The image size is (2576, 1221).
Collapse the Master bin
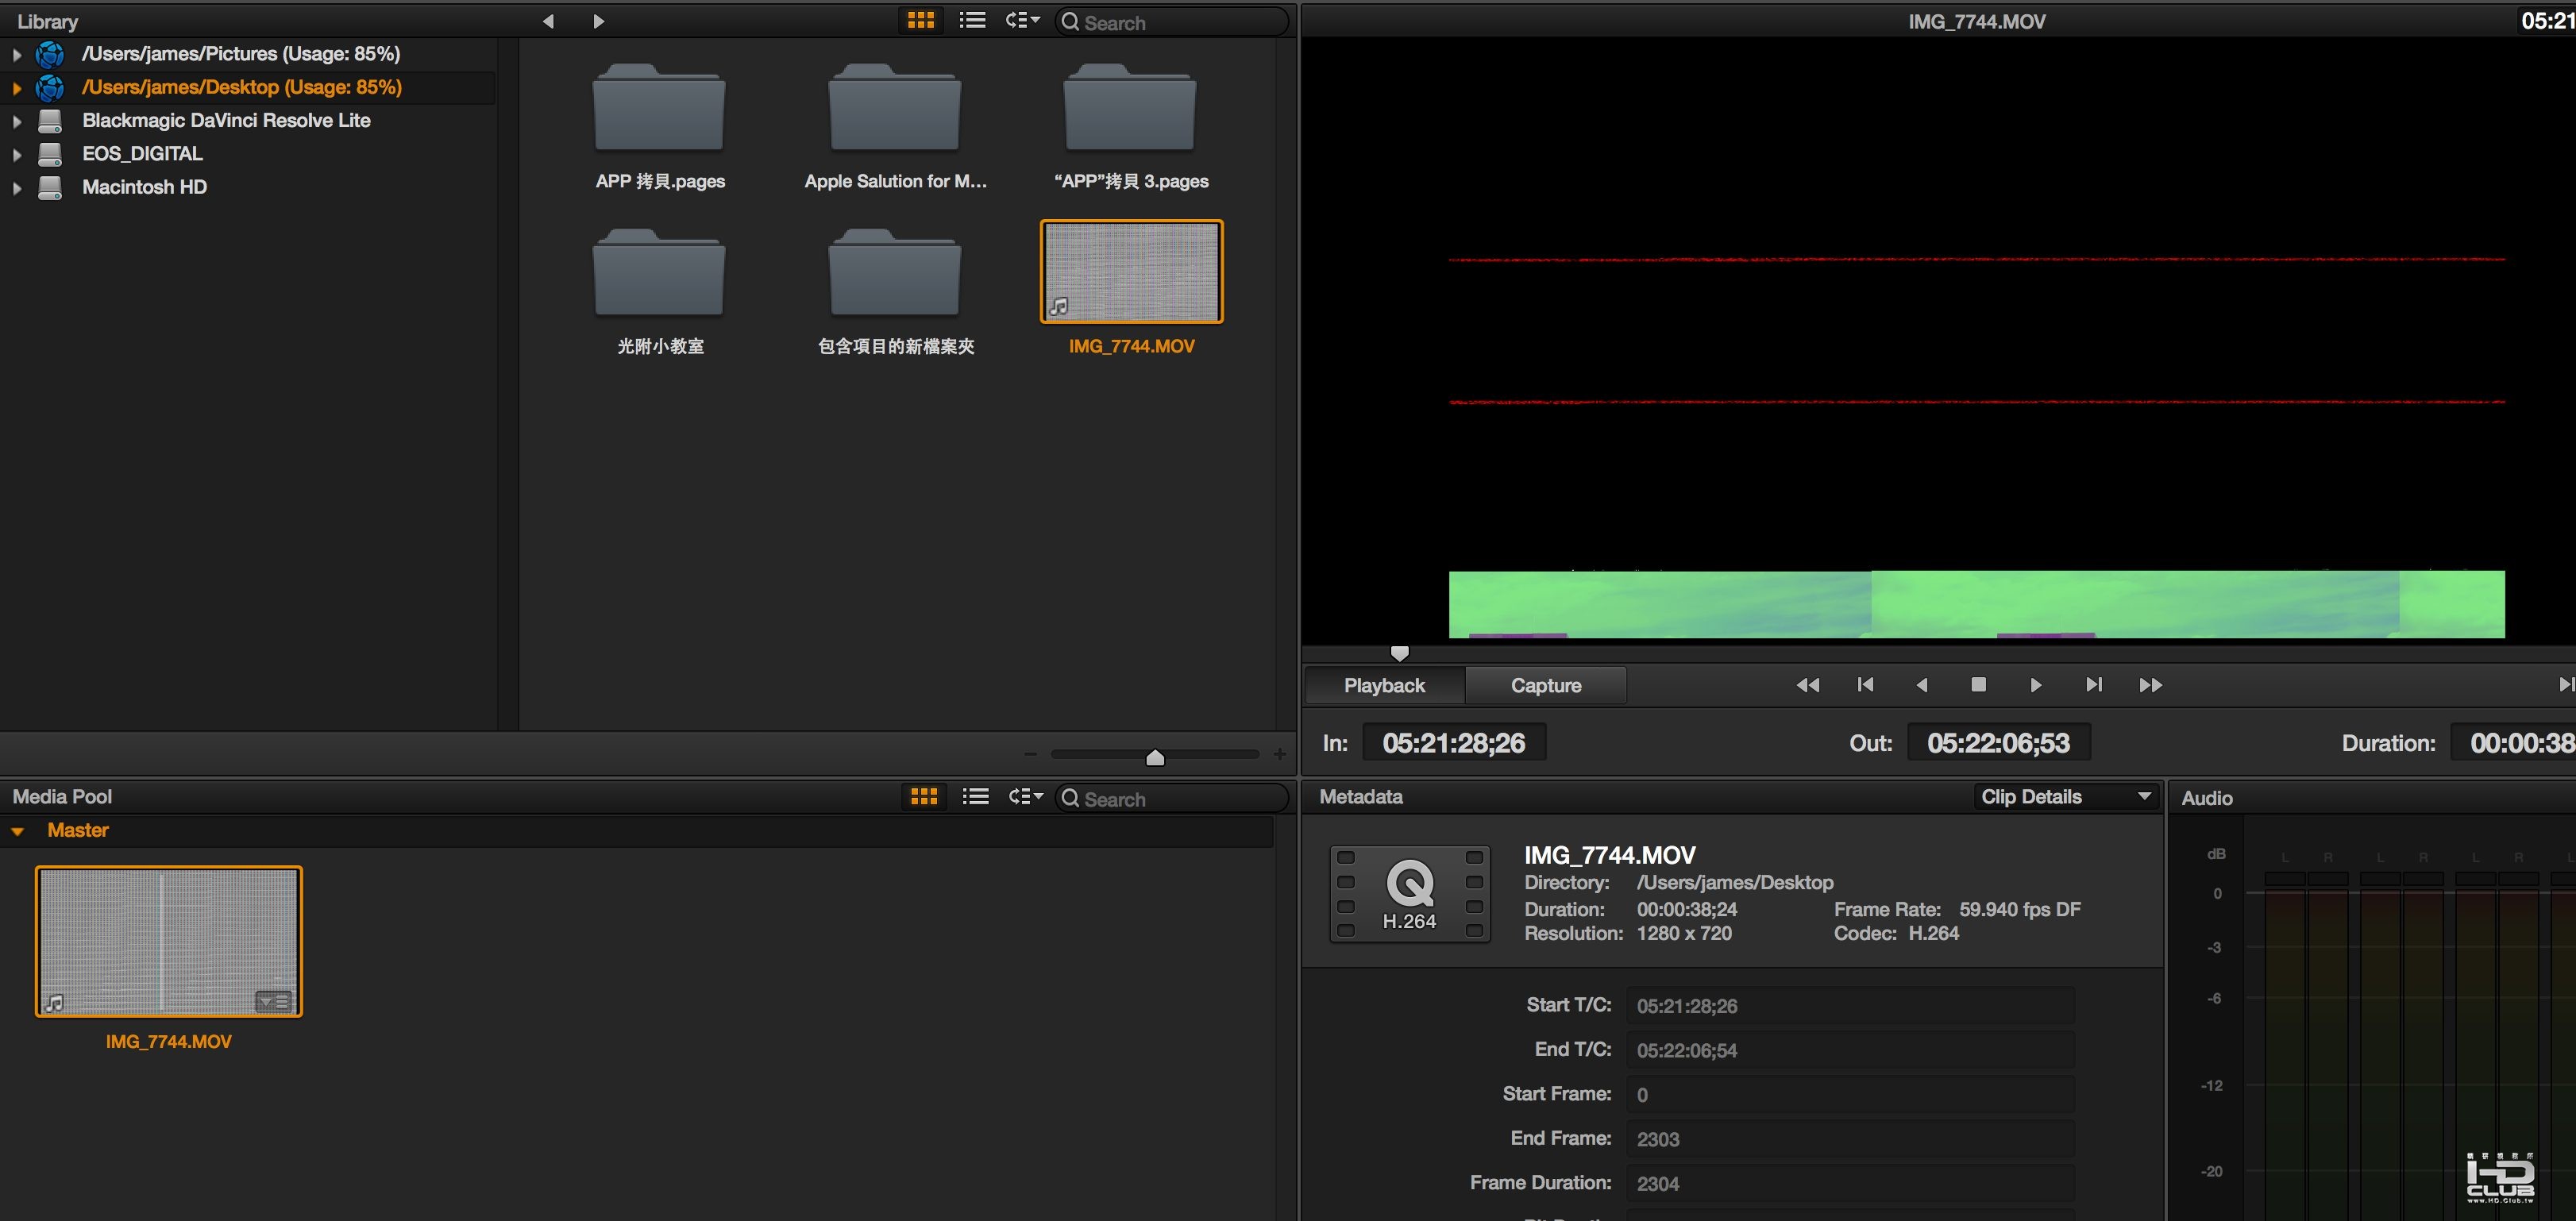point(17,831)
